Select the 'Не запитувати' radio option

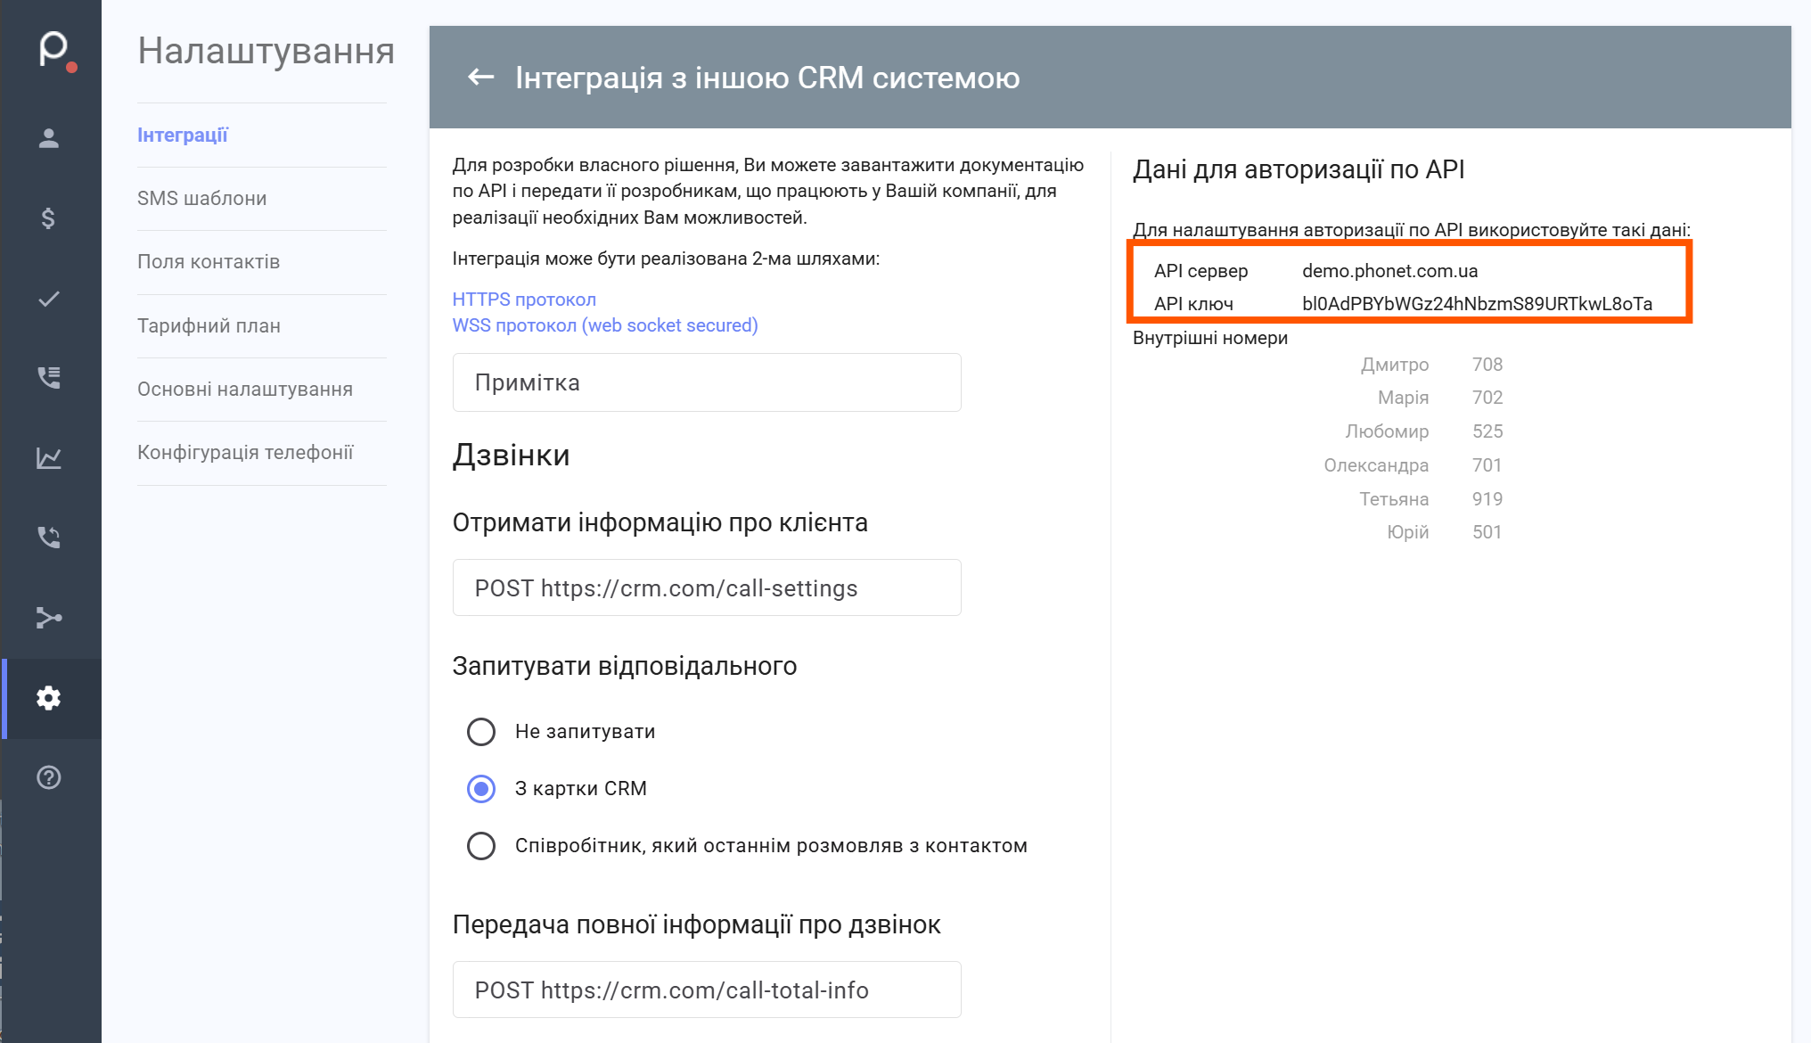pyautogui.click(x=481, y=732)
